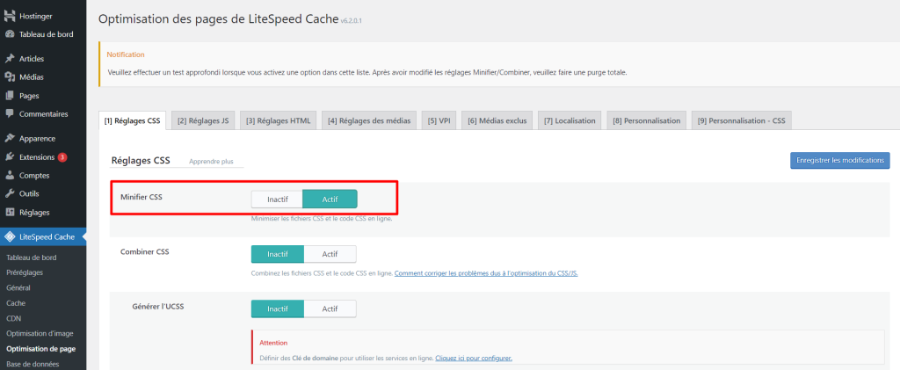Click the Réglages sliders icon
900x370 pixels.
9,213
